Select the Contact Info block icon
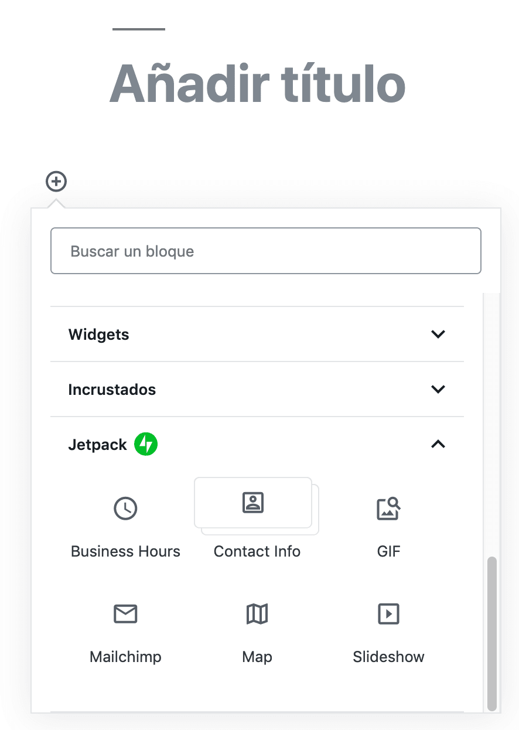The width and height of the screenshot is (519, 730). click(252, 503)
